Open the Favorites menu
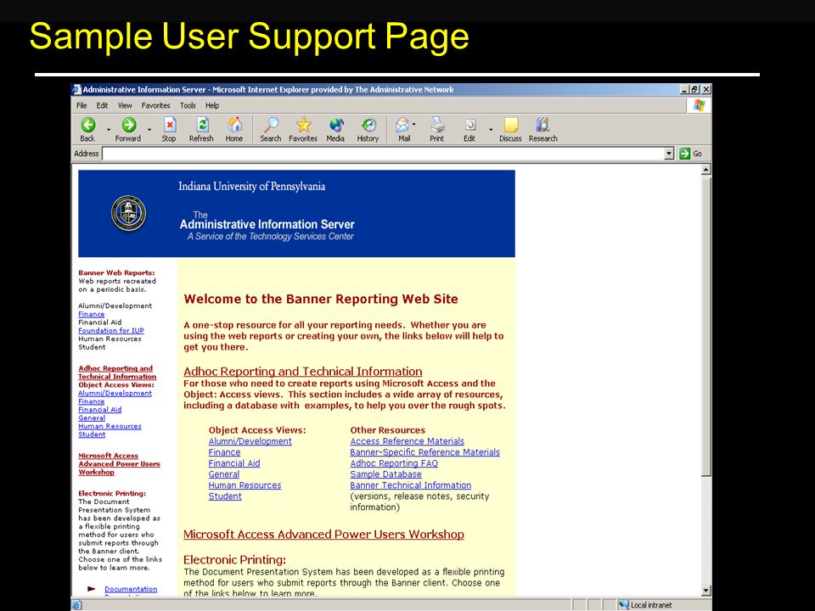The image size is (815, 611). point(156,105)
